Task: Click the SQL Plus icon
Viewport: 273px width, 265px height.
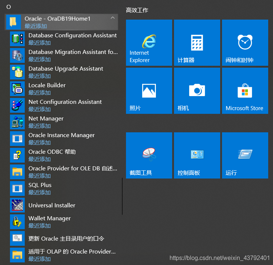Action: (x=17, y=188)
